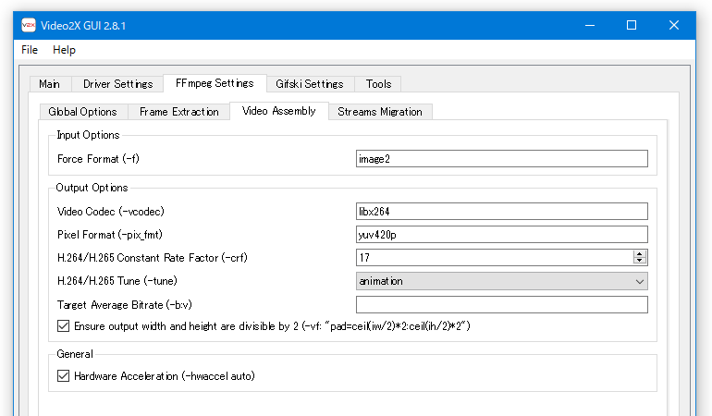Viewport: 712px width, 416px height.
Task: Click the "Force Format (-f)" label
Action: (x=98, y=159)
